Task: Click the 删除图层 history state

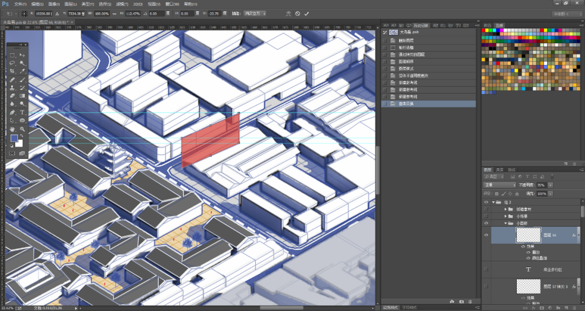Action: 406,41
